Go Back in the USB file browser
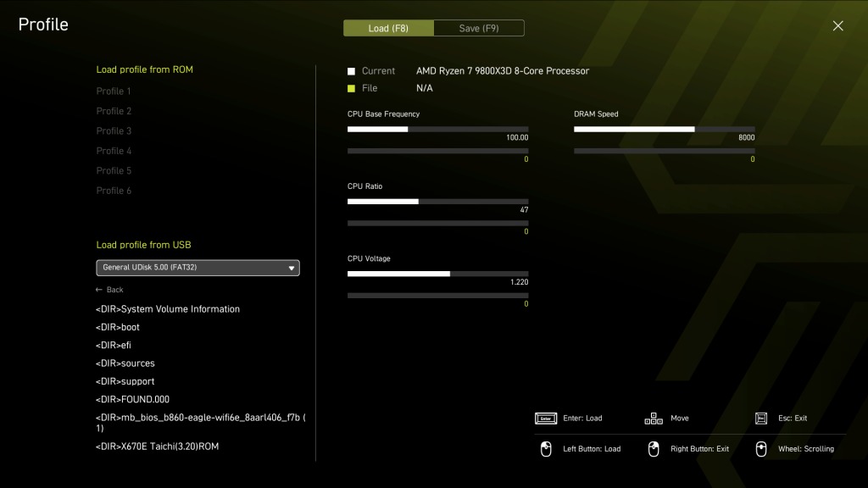The width and height of the screenshot is (868, 488). (109, 290)
